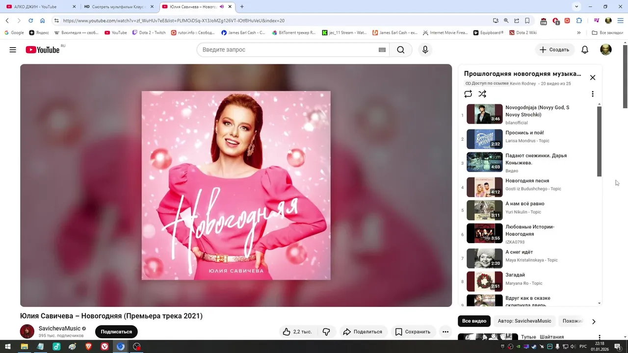Subscribe using the Подписаться button

116,332
